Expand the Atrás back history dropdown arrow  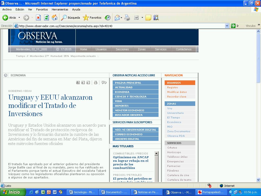tap(19, 18)
